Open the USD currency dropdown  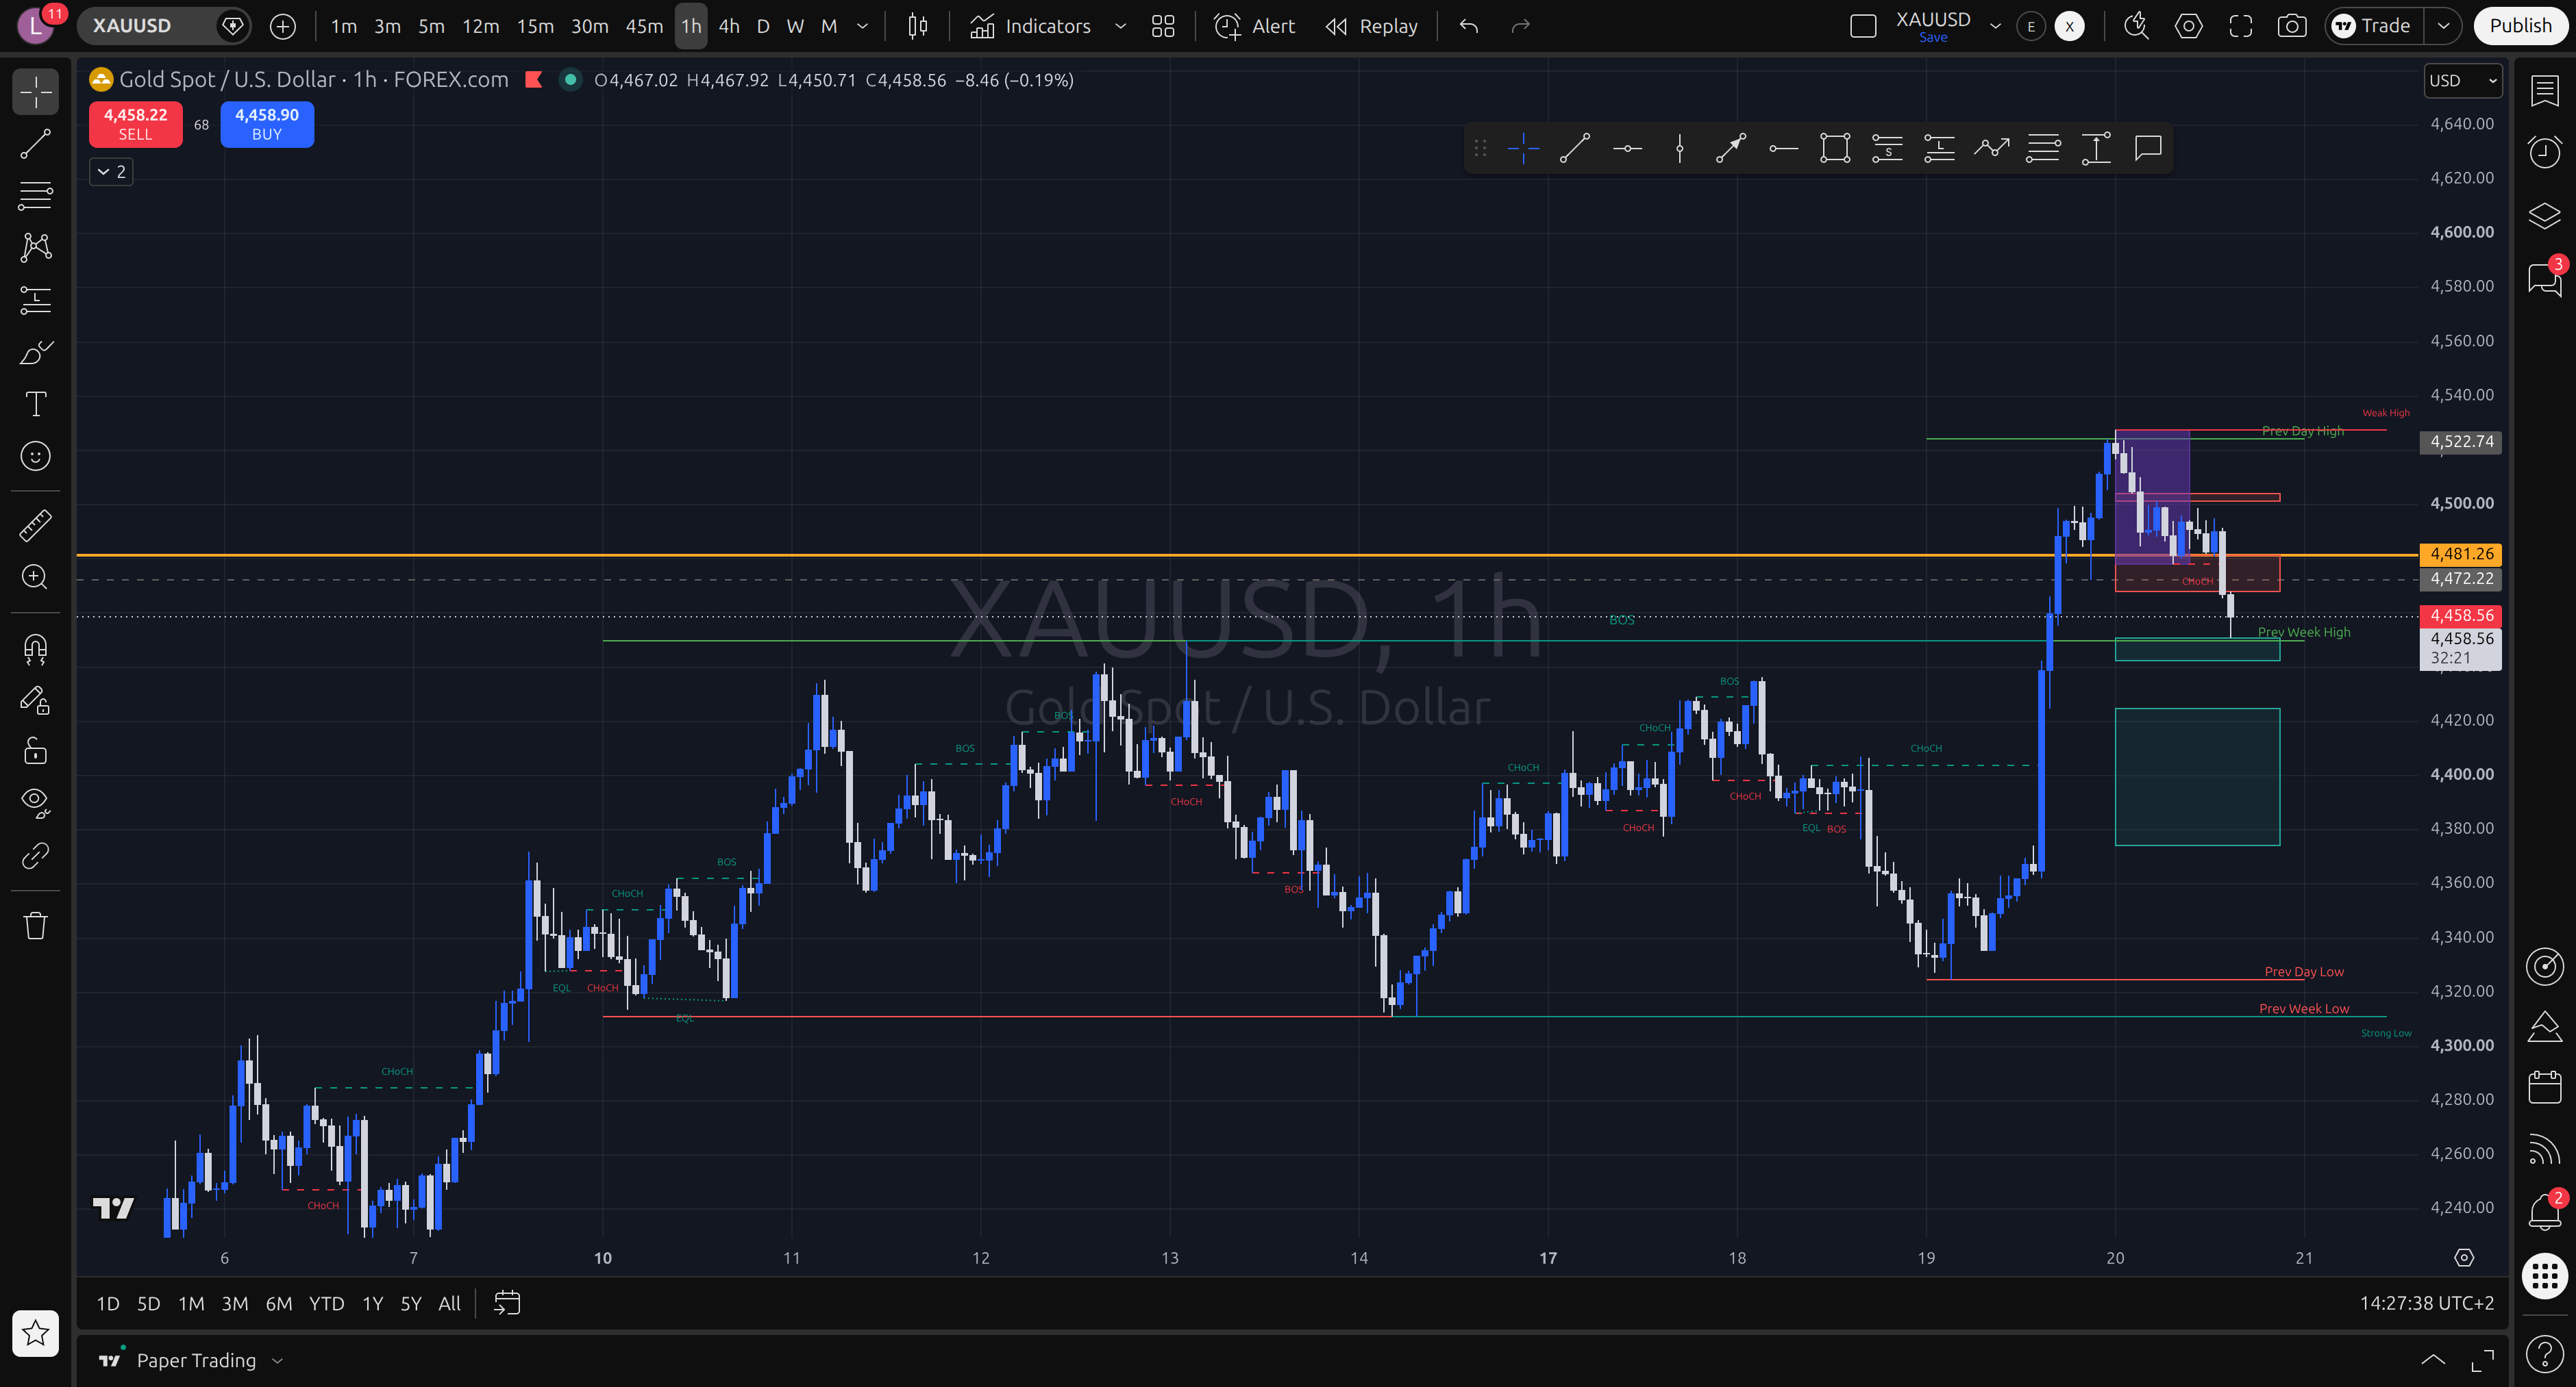(x=2463, y=81)
